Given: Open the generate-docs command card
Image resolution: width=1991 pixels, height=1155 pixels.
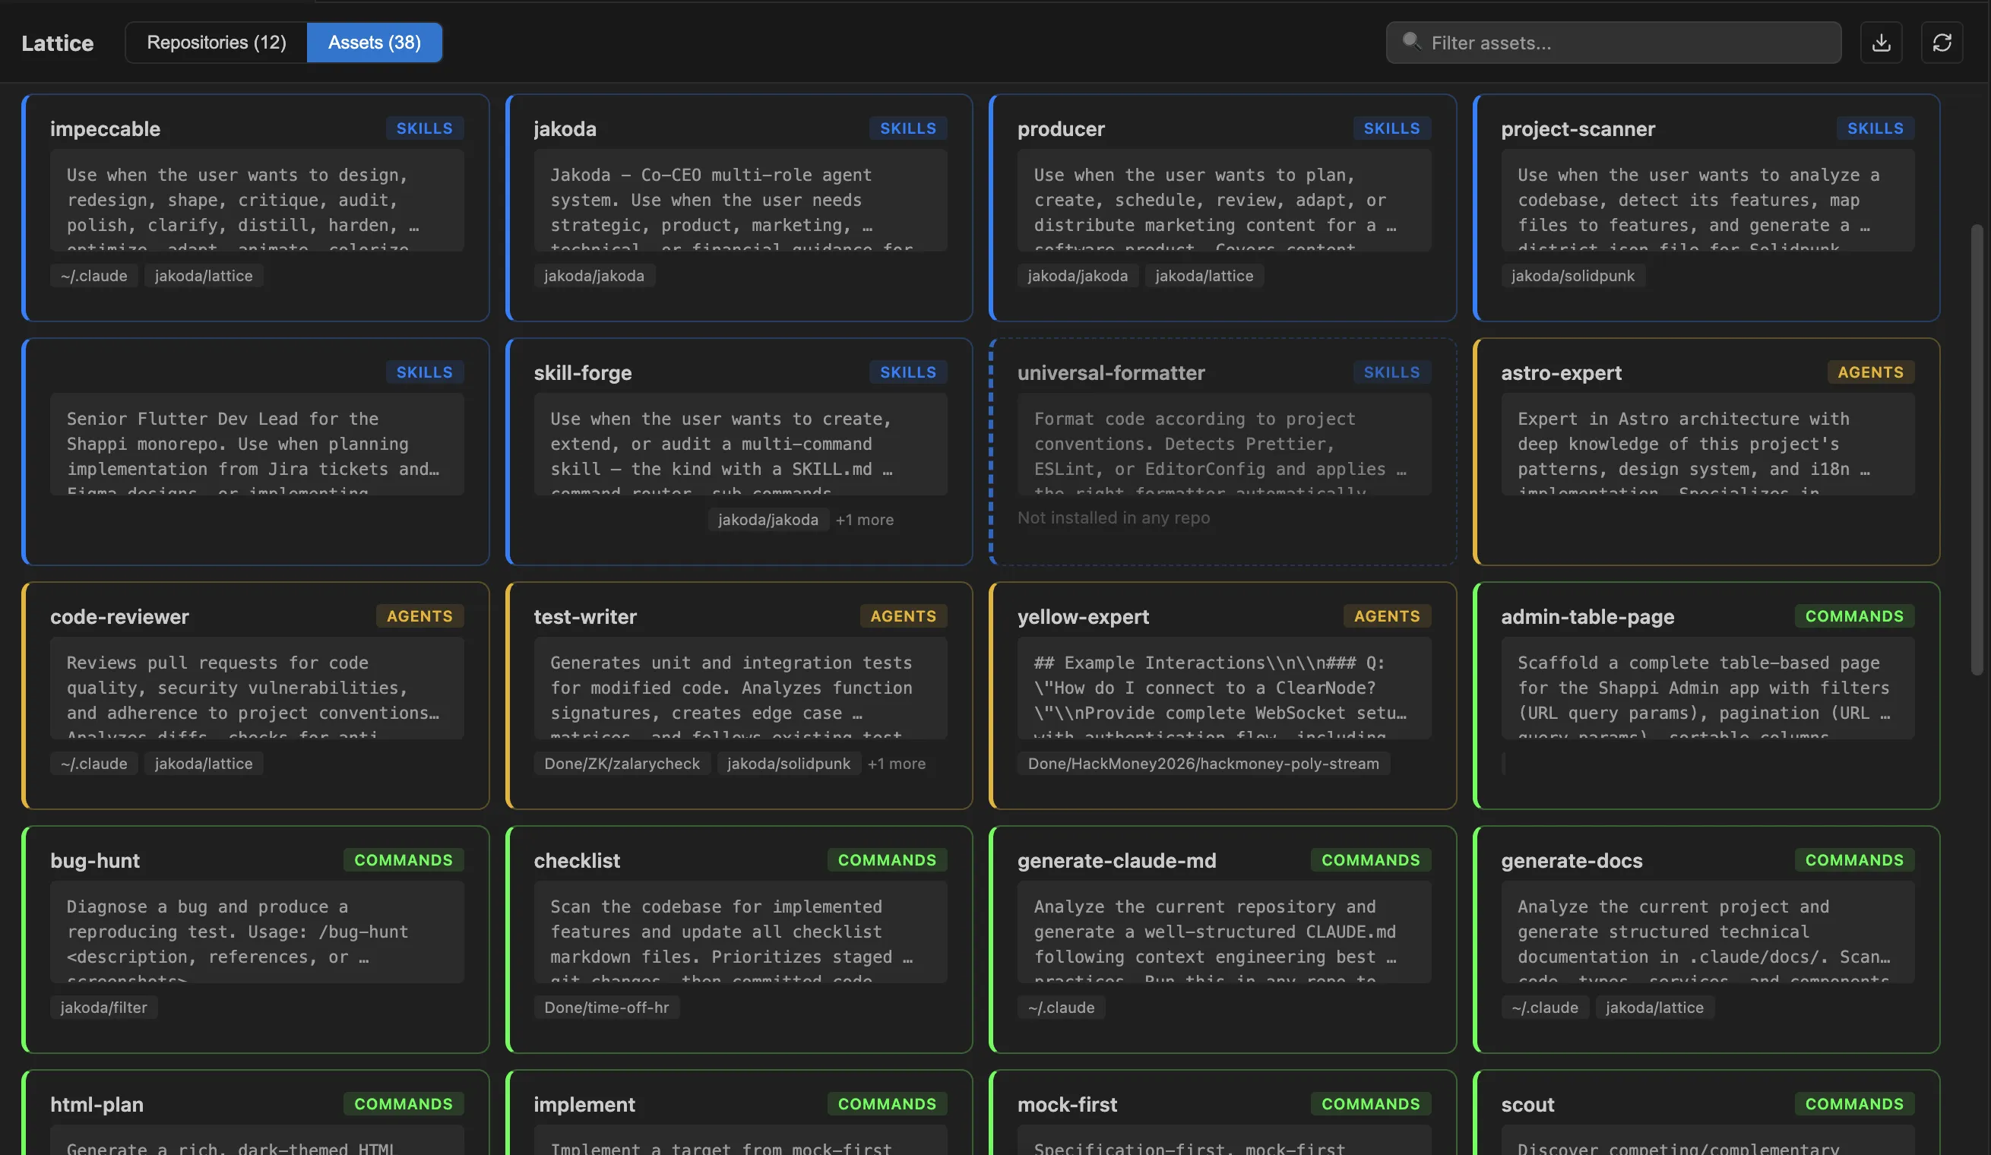Looking at the screenshot, I should tap(1707, 939).
